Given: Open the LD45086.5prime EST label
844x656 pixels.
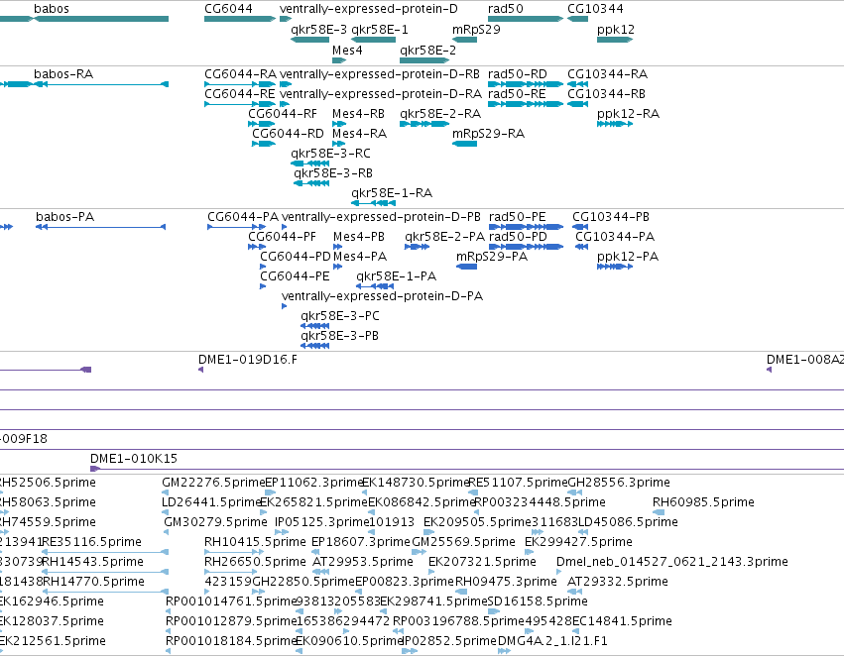Looking at the screenshot, I should [x=628, y=522].
